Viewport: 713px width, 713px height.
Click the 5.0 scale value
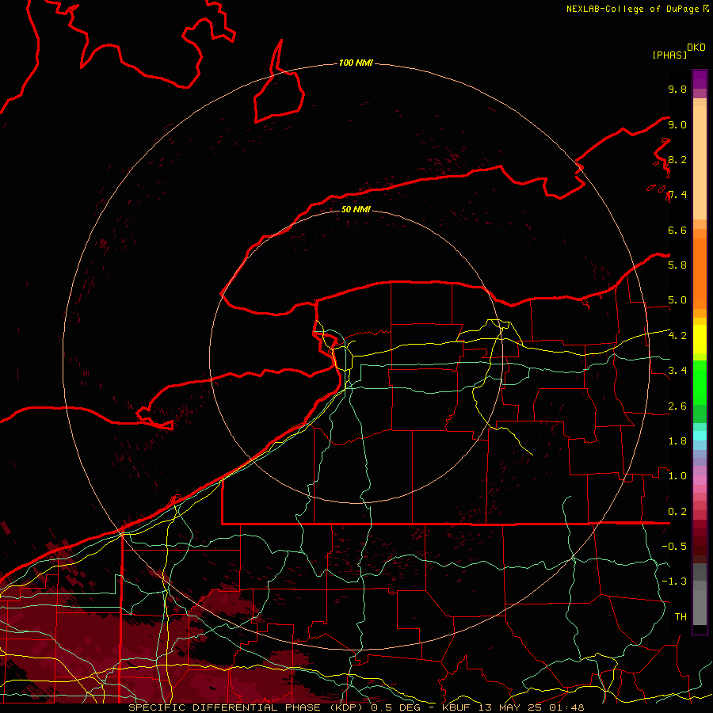[677, 300]
